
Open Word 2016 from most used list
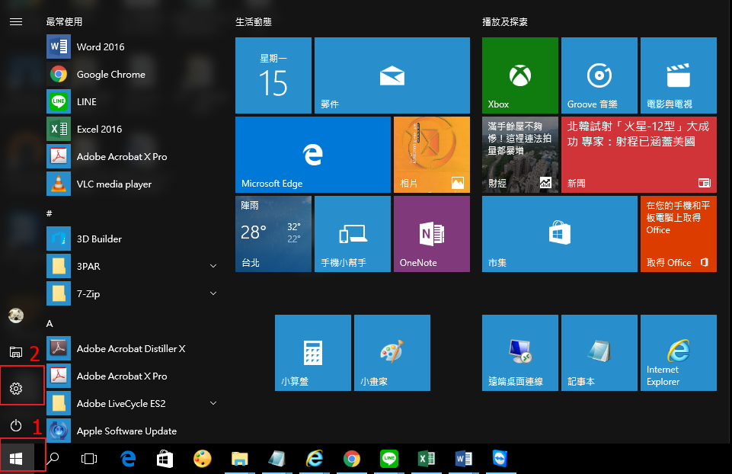[132, 46]
